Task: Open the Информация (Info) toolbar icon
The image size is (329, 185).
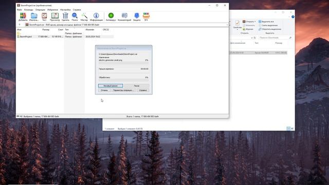Action: coord(96,15)
